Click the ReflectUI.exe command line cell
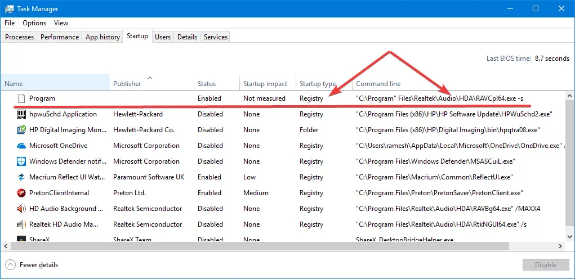 434,177
